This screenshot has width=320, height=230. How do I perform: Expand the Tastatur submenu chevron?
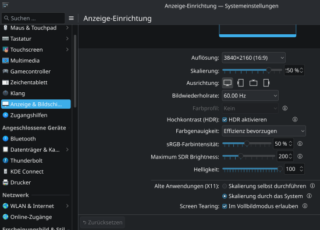point(67,38)
